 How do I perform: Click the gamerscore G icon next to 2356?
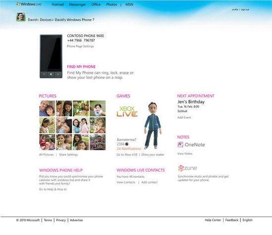127,144
